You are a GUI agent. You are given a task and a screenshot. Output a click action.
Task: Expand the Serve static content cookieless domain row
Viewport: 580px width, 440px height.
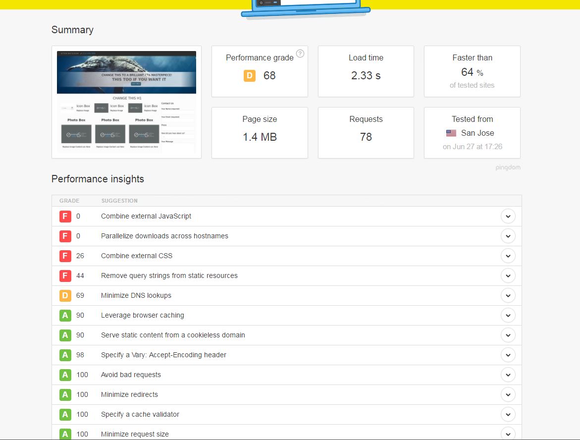(x=508, y=335)
